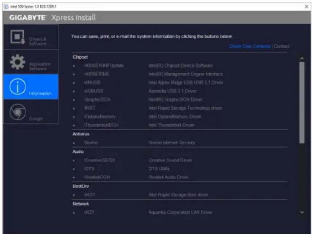
Task: Select the \CreativeSB720 entry
Action: 100,160
